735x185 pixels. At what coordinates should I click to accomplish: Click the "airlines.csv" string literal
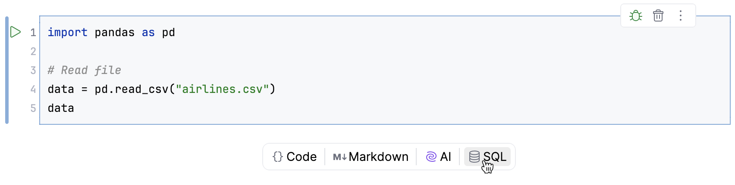[222, 89]
